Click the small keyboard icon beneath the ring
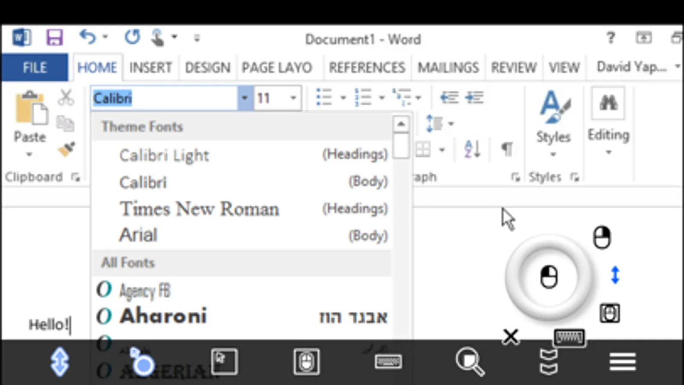This screenshot has height=385, width=684. (x=569, y=338)
